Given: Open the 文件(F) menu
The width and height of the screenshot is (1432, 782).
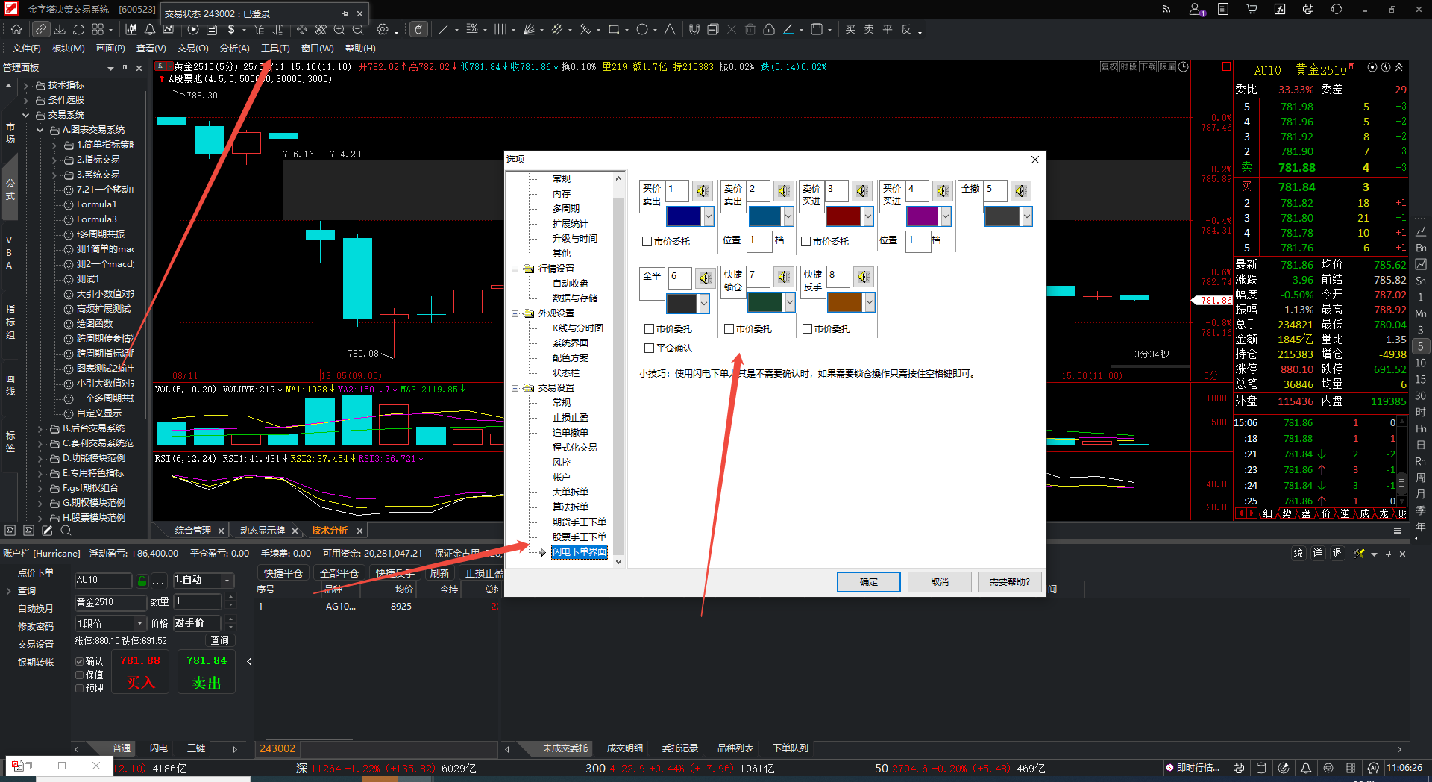Looking at the screenshot, I should pos(26,49).
